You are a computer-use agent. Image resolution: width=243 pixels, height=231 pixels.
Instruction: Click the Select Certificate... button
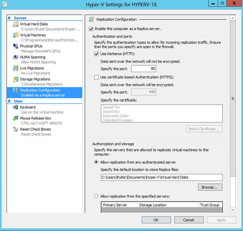coord(204,129)
